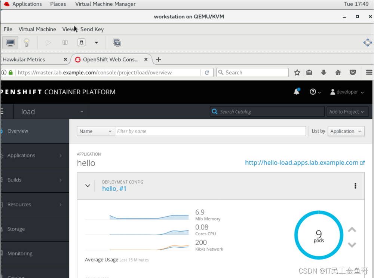Image resolution: width=374 pixels, height=278 pixels.
Task: Expand the Builds sidebar menu
Action: [x=34, y=180]
